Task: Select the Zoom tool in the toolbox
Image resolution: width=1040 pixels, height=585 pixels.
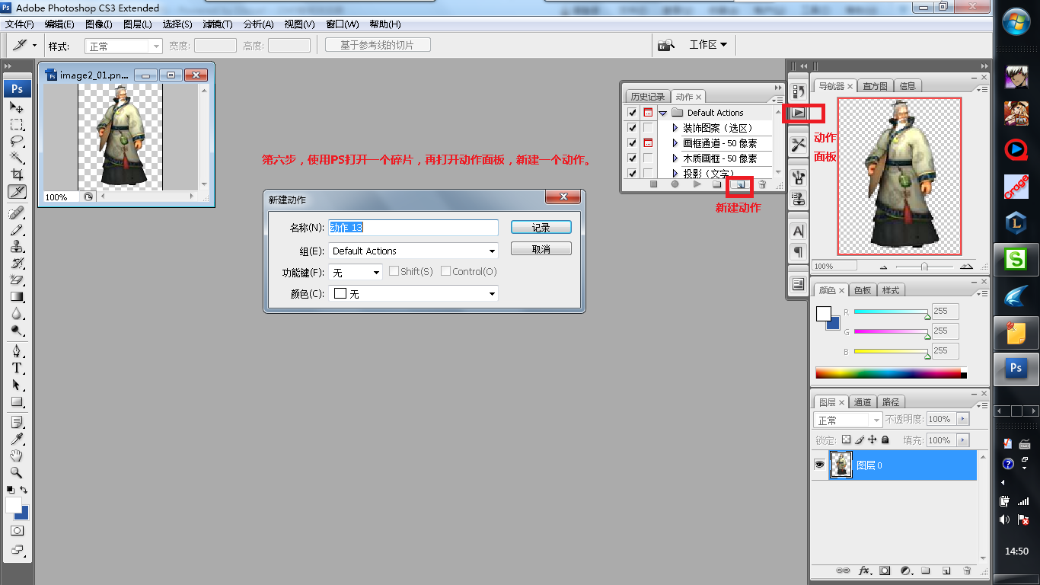Action: click(x=16, y=473)
